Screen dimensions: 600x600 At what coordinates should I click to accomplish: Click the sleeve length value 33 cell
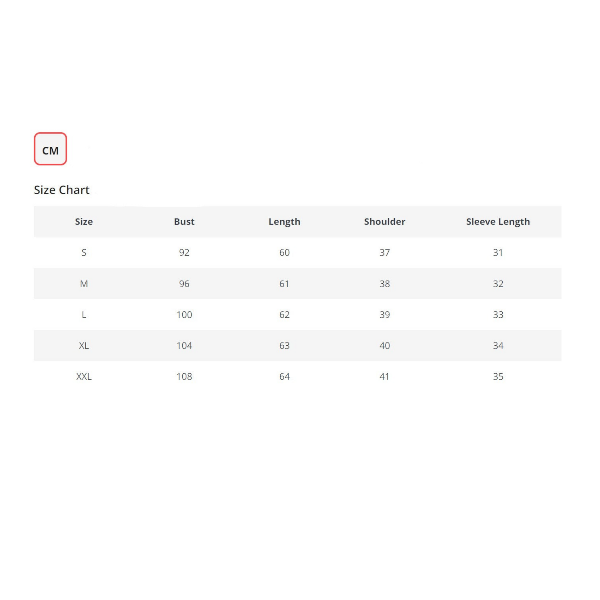pyautogui.click(x=498, y=314)
